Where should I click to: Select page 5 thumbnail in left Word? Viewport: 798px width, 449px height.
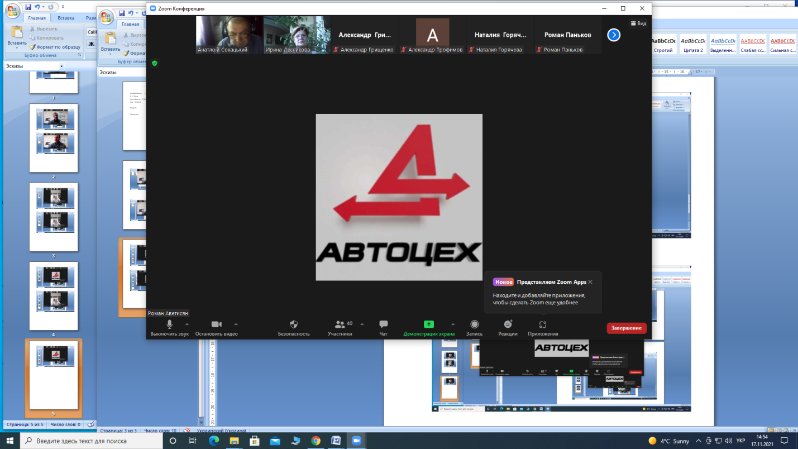[x=54, y=376]
